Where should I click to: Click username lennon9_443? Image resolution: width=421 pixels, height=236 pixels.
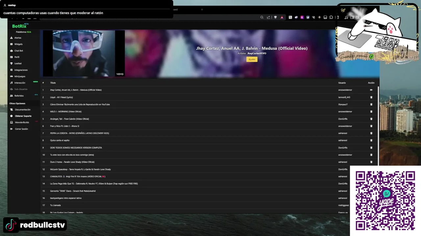tap(344, 97)
